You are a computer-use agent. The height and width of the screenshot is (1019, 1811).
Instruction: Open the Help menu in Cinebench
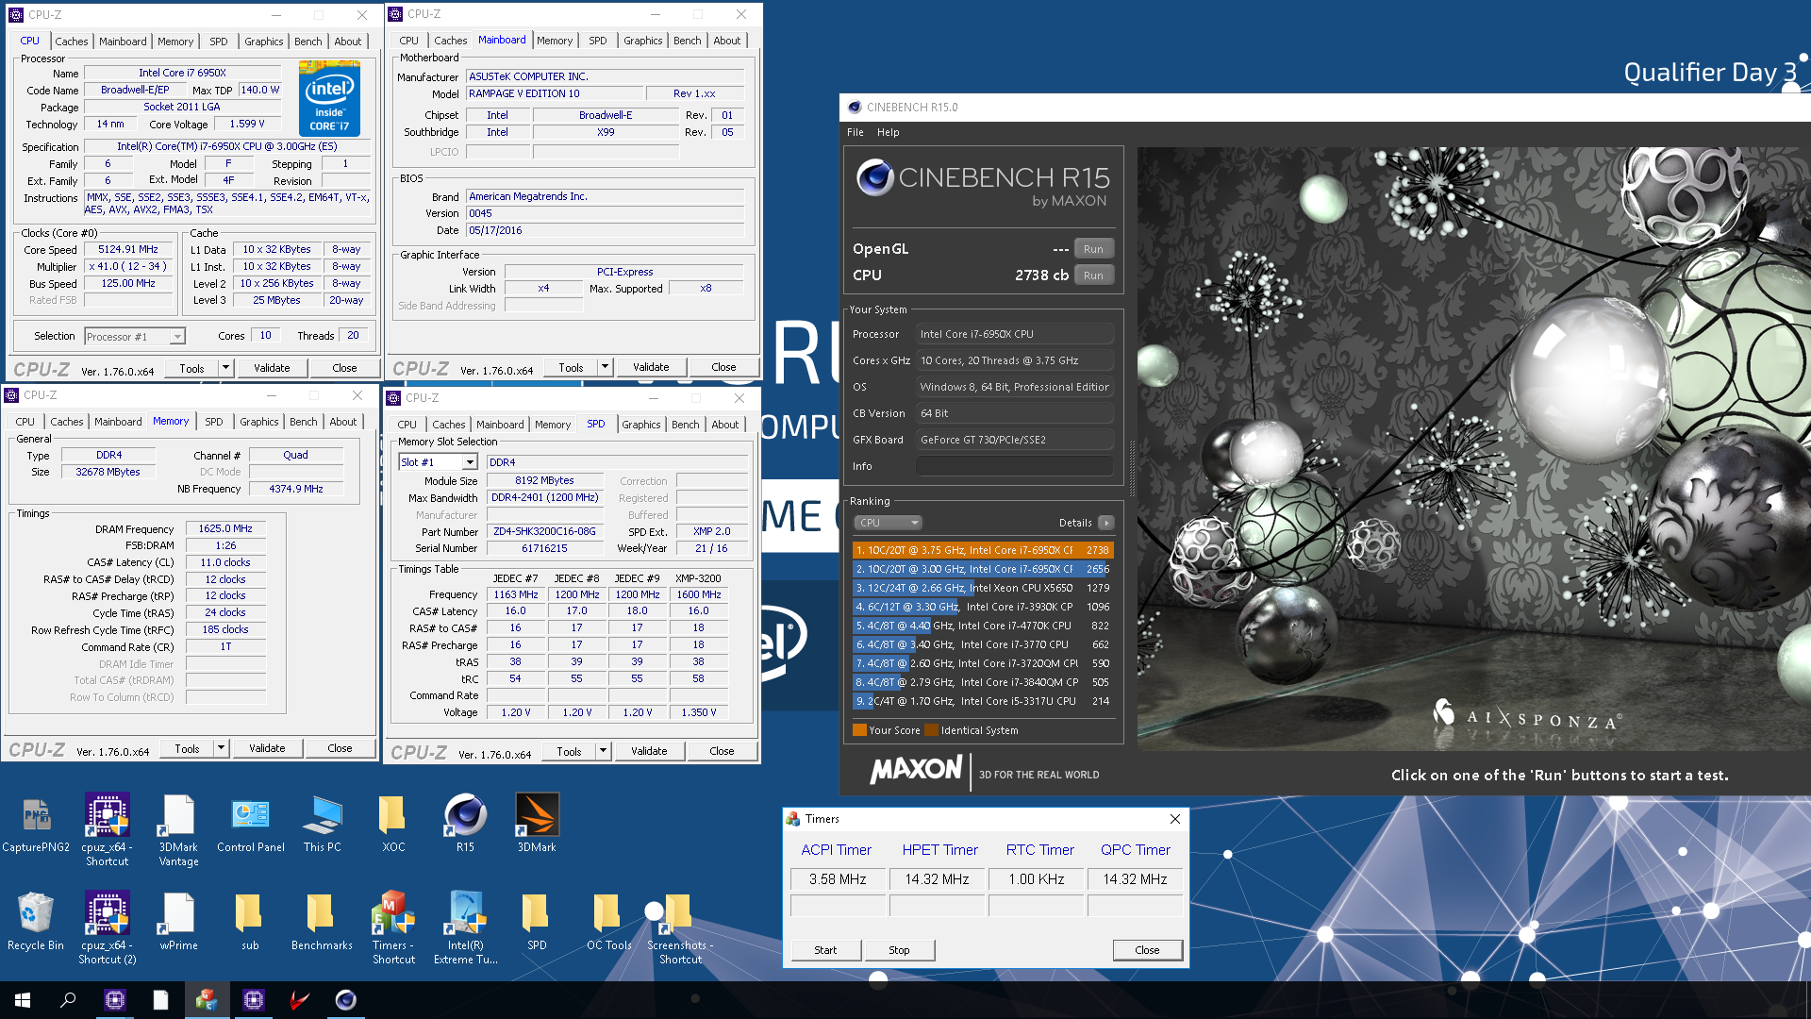888,132
